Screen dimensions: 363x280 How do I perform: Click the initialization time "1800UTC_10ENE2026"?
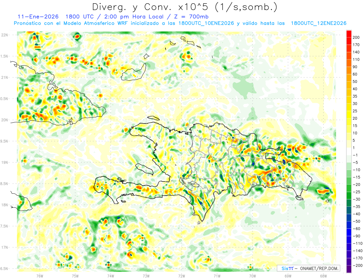pos(206,23)
